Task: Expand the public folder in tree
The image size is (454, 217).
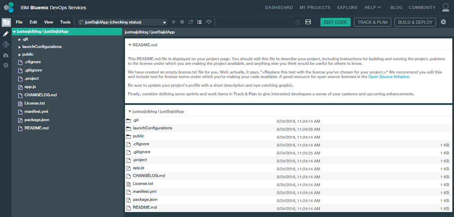Action: coord(19,54)
